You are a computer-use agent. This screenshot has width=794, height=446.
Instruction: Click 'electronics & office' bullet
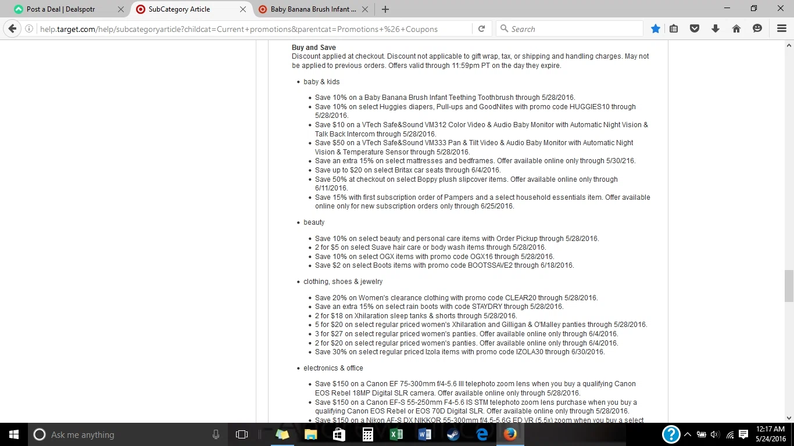point(333,368)
